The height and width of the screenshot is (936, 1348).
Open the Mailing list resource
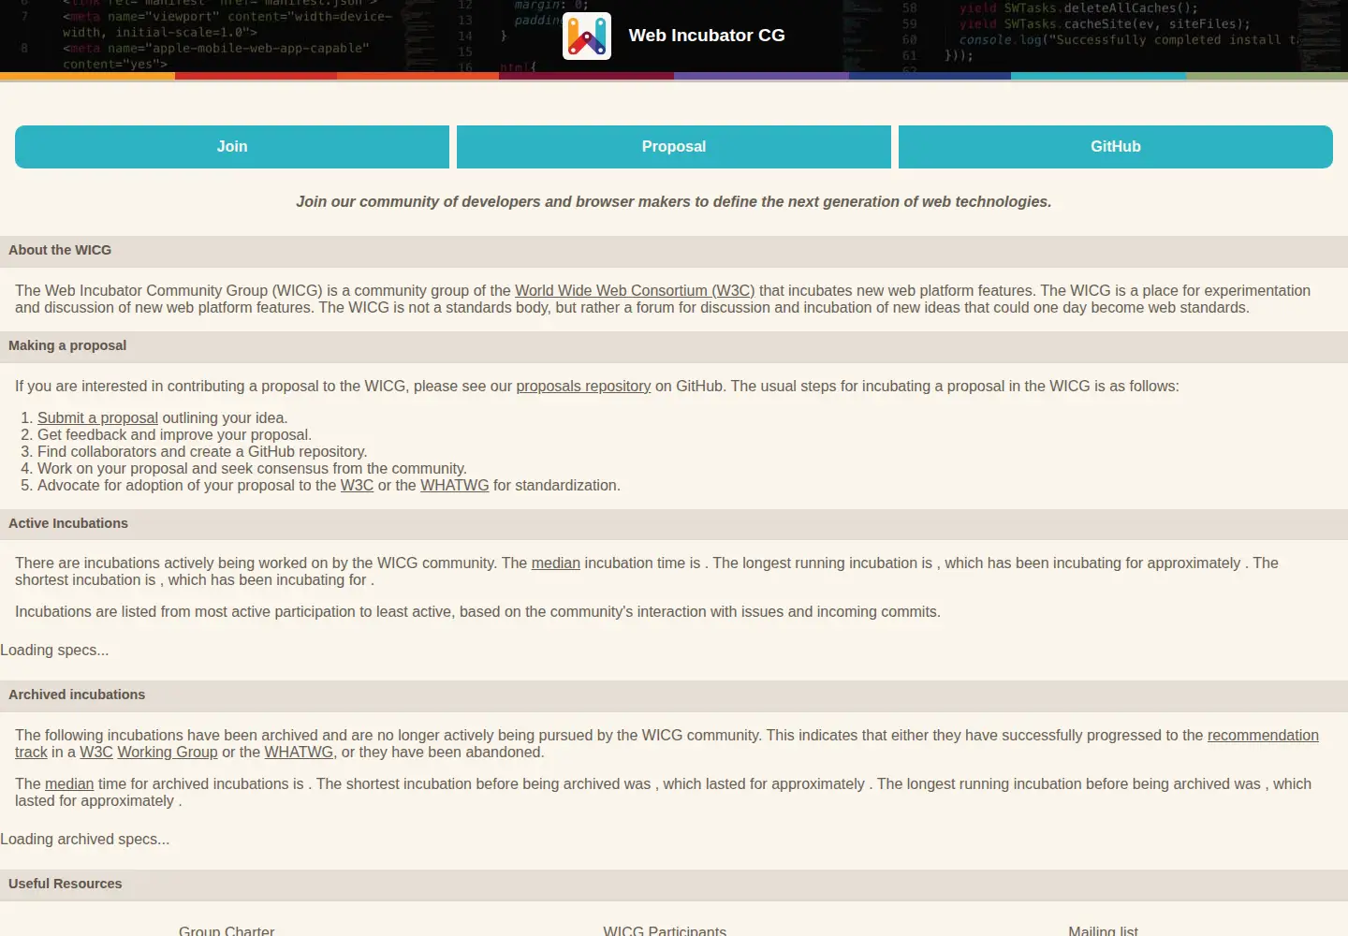(1103, 930)
